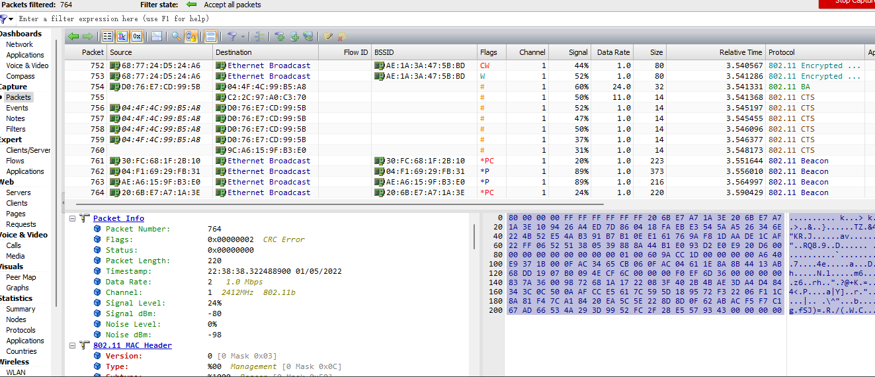Click the packet window layout toolbar icon
The height and width of the screenshot is (377, 875).
(x=157, y=36)
